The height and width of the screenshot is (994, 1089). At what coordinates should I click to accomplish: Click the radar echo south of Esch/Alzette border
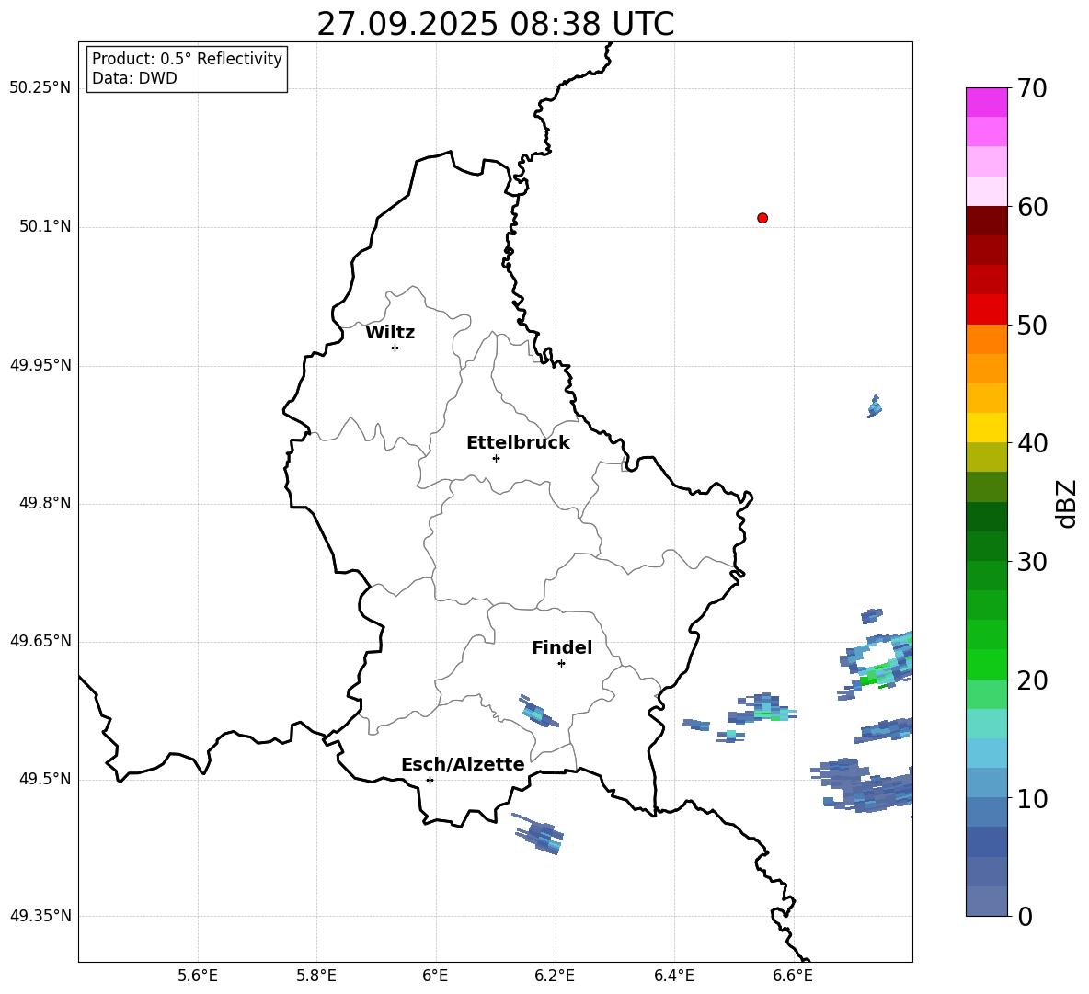(x=539, y=834)
